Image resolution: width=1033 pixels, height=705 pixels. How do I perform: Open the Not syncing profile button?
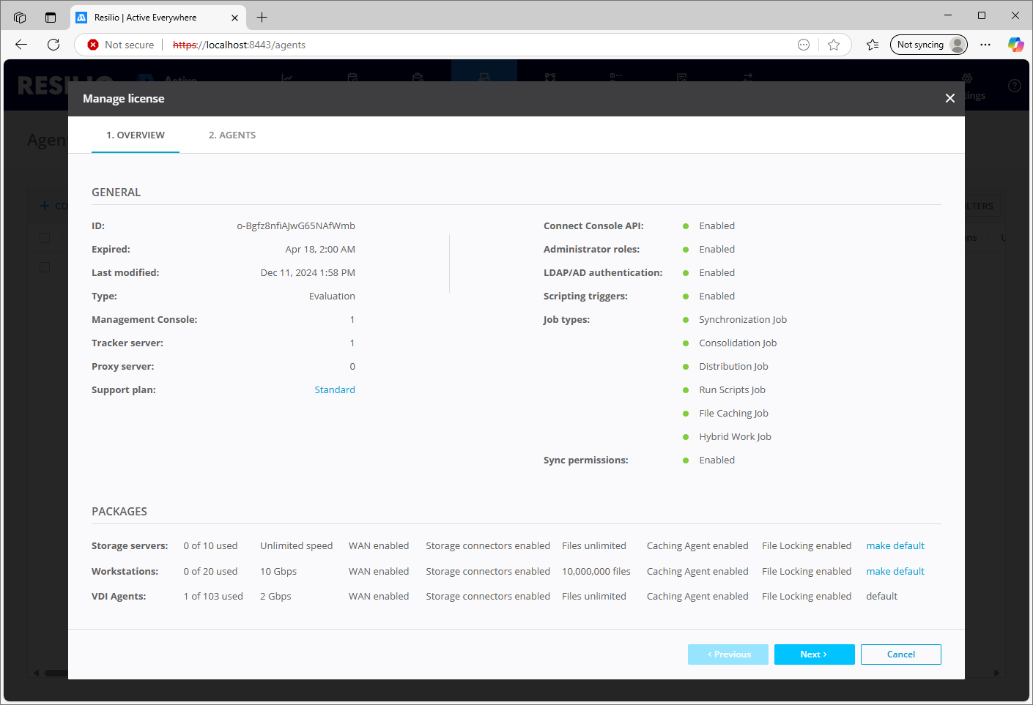click(x=928, y=45)
